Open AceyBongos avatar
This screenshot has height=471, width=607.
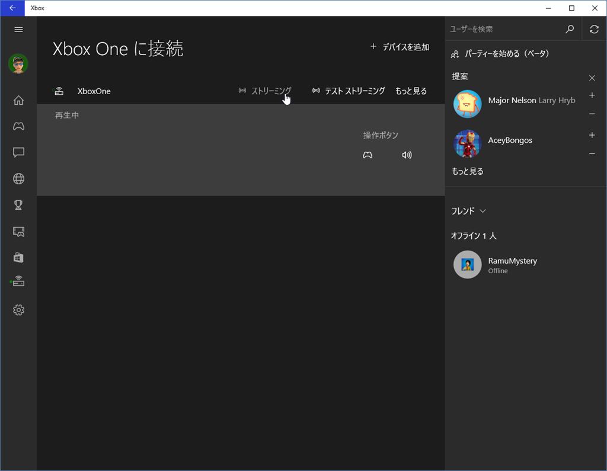(x=467, y=144)
